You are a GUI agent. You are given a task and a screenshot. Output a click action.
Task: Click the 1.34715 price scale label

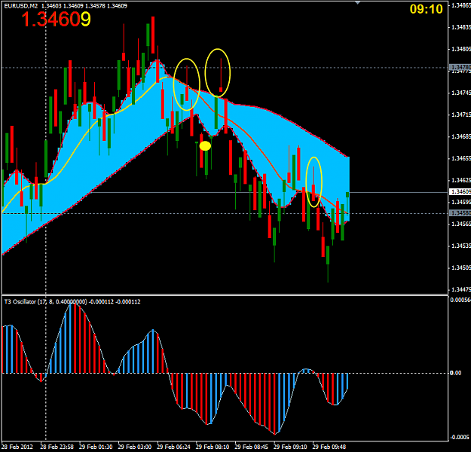point(461,115)
